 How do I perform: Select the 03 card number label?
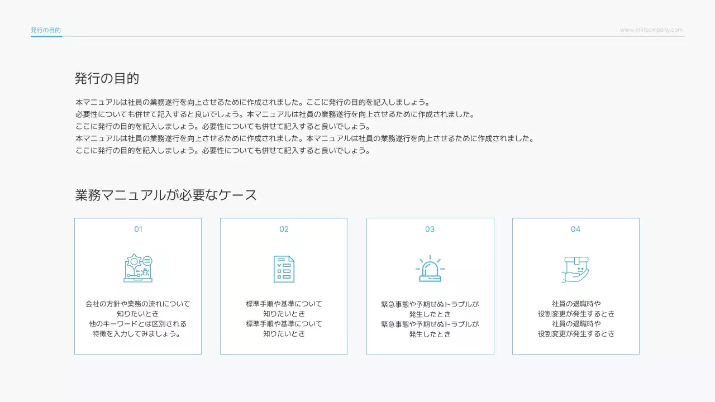430,229
